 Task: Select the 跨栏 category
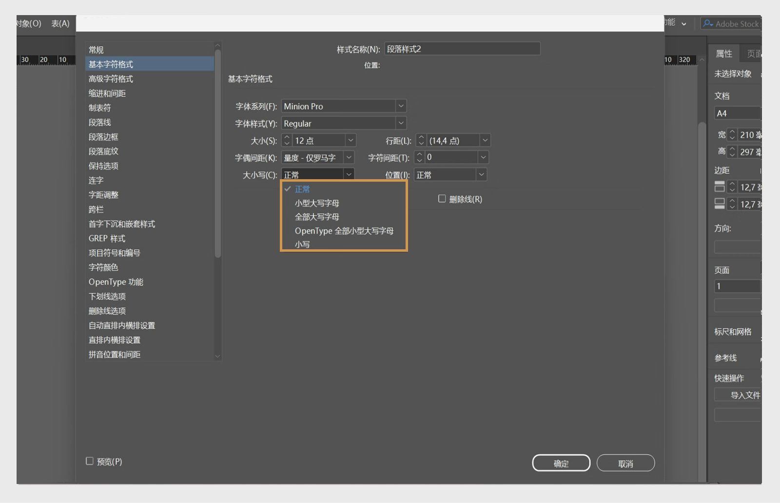coord(150,209)
